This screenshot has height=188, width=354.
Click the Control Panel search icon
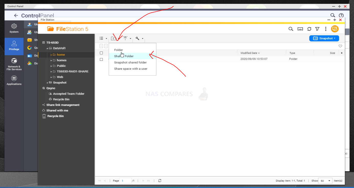pos(333,15)
